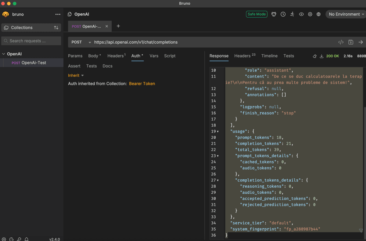The height and width of the screenshot is (241, 366).
Task: Click the eye icon in the top toolbar
Action: click(x=301, y=14)
